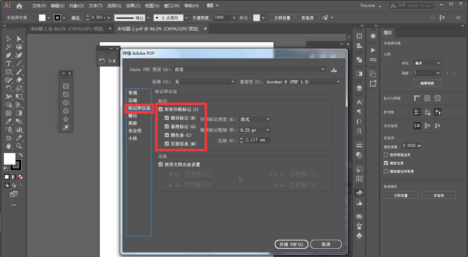Click 文档设置 in 快速操作 section
This screenshot has height=257, width=468.
(401, 195)
